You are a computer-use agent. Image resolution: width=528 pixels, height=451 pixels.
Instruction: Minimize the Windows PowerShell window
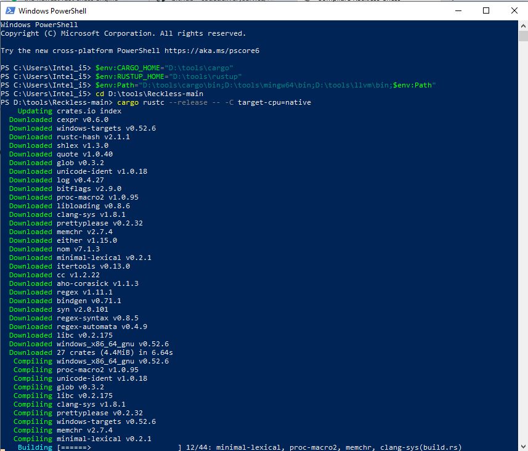458,10
